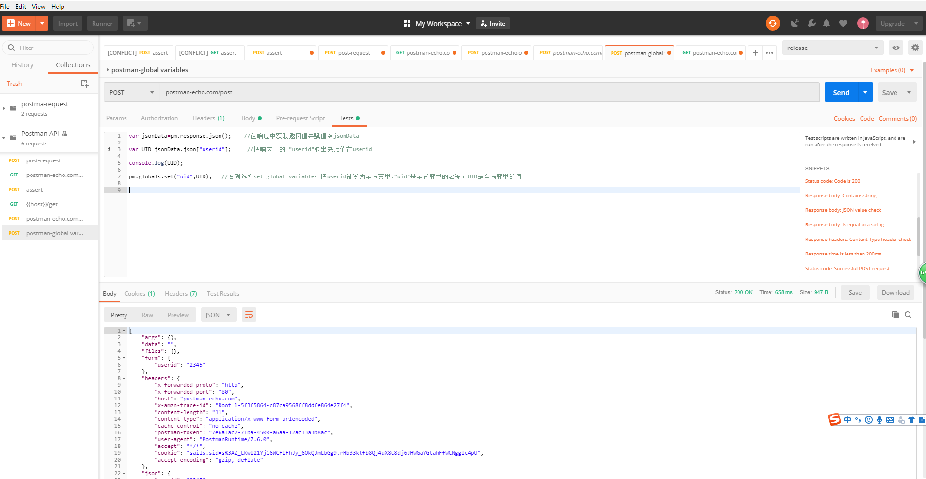
Task: Open a new window via toolbar icon
Action: [135, 23]
